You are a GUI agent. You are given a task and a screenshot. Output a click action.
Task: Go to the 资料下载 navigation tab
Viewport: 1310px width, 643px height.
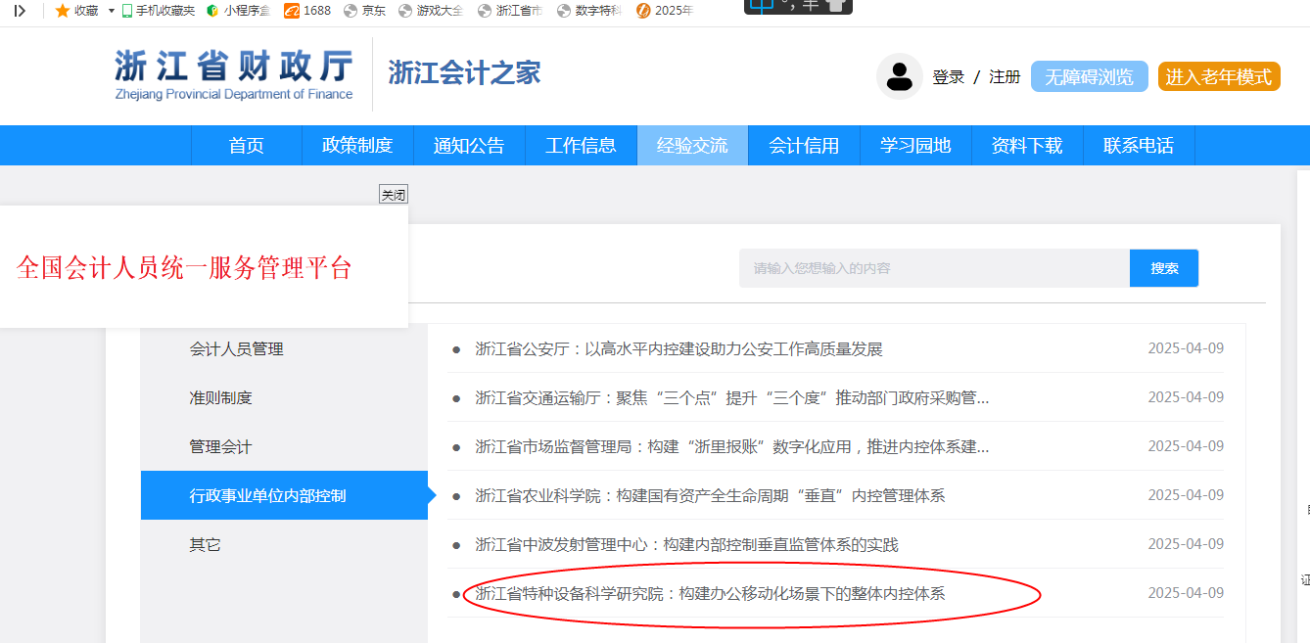coord(1026,146)
